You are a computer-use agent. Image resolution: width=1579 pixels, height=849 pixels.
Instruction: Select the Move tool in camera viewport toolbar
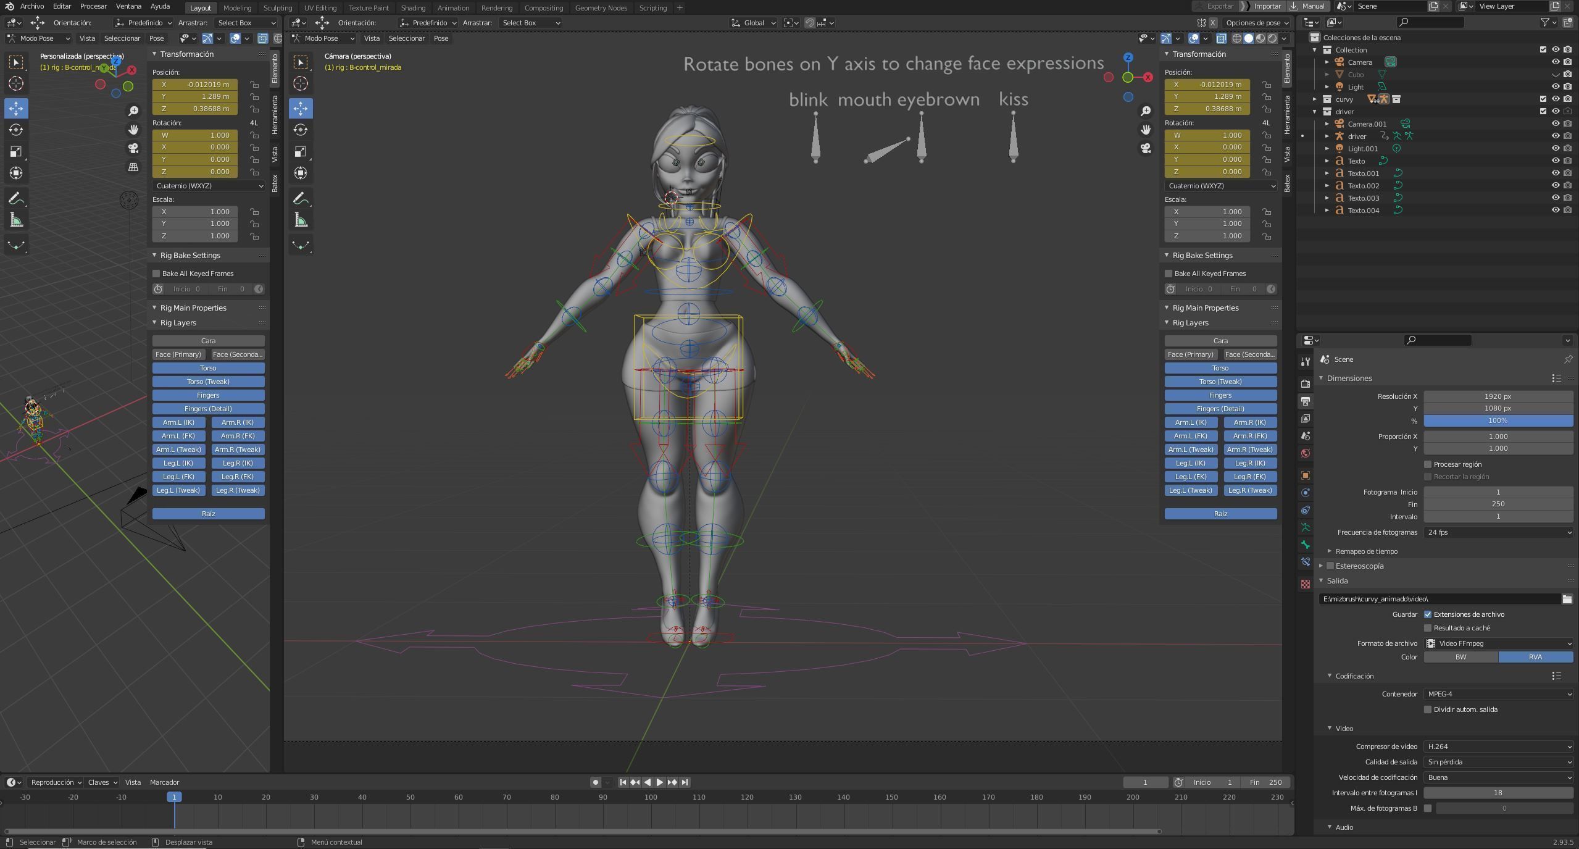point(301,108)
